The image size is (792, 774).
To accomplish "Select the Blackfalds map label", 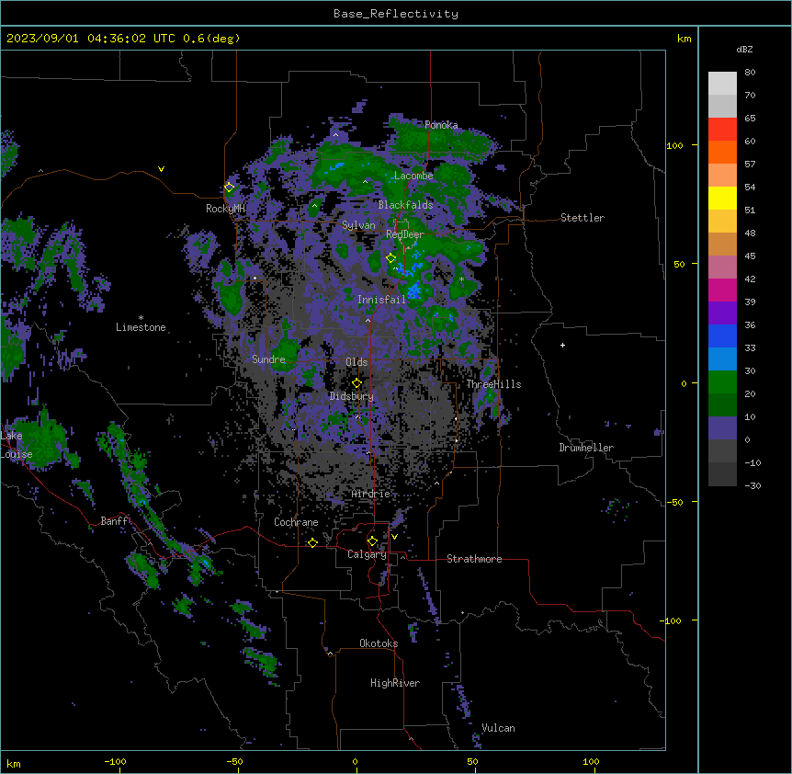I will pos(405,205).
